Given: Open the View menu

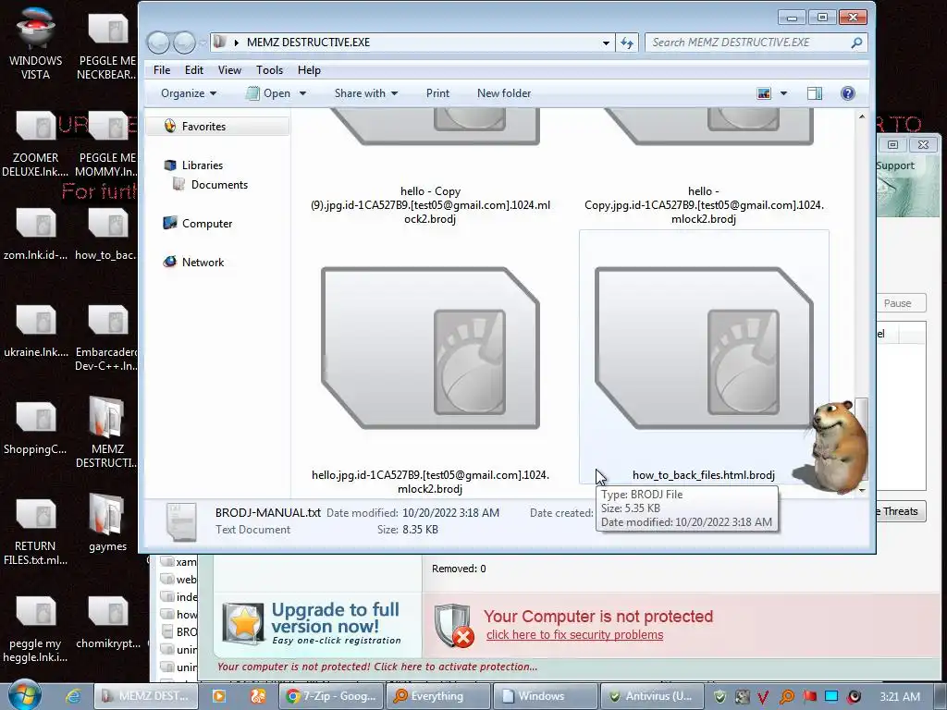Looking at the screenshot, I should 229,70.
